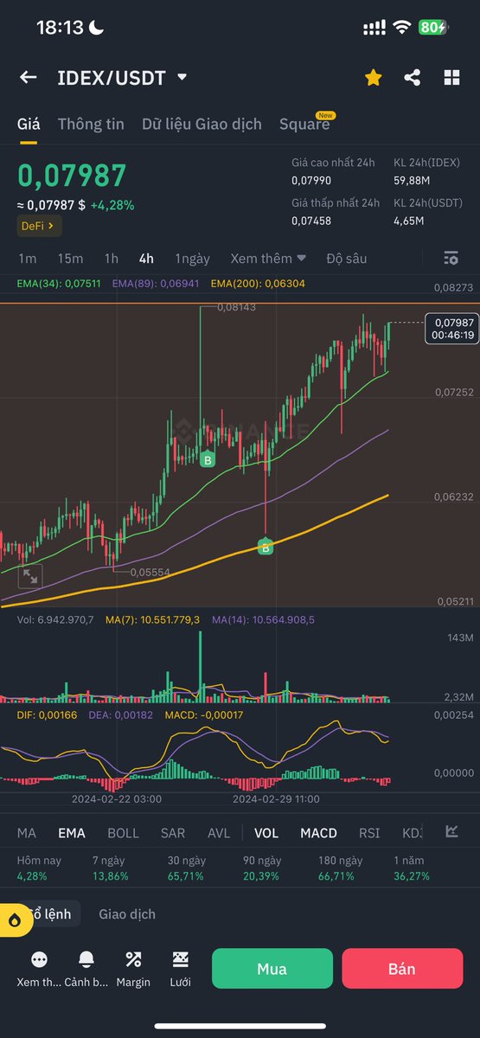Open the Độ sâu depth view

[x=346, y=258]
